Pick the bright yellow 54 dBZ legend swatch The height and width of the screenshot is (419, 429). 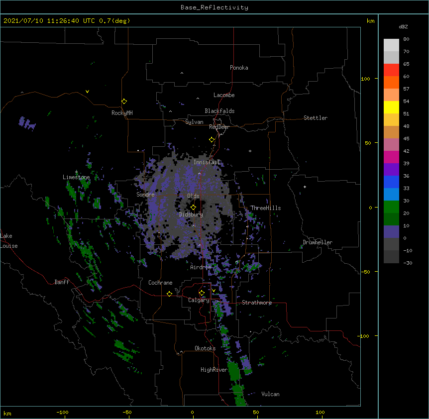(391, 107)
